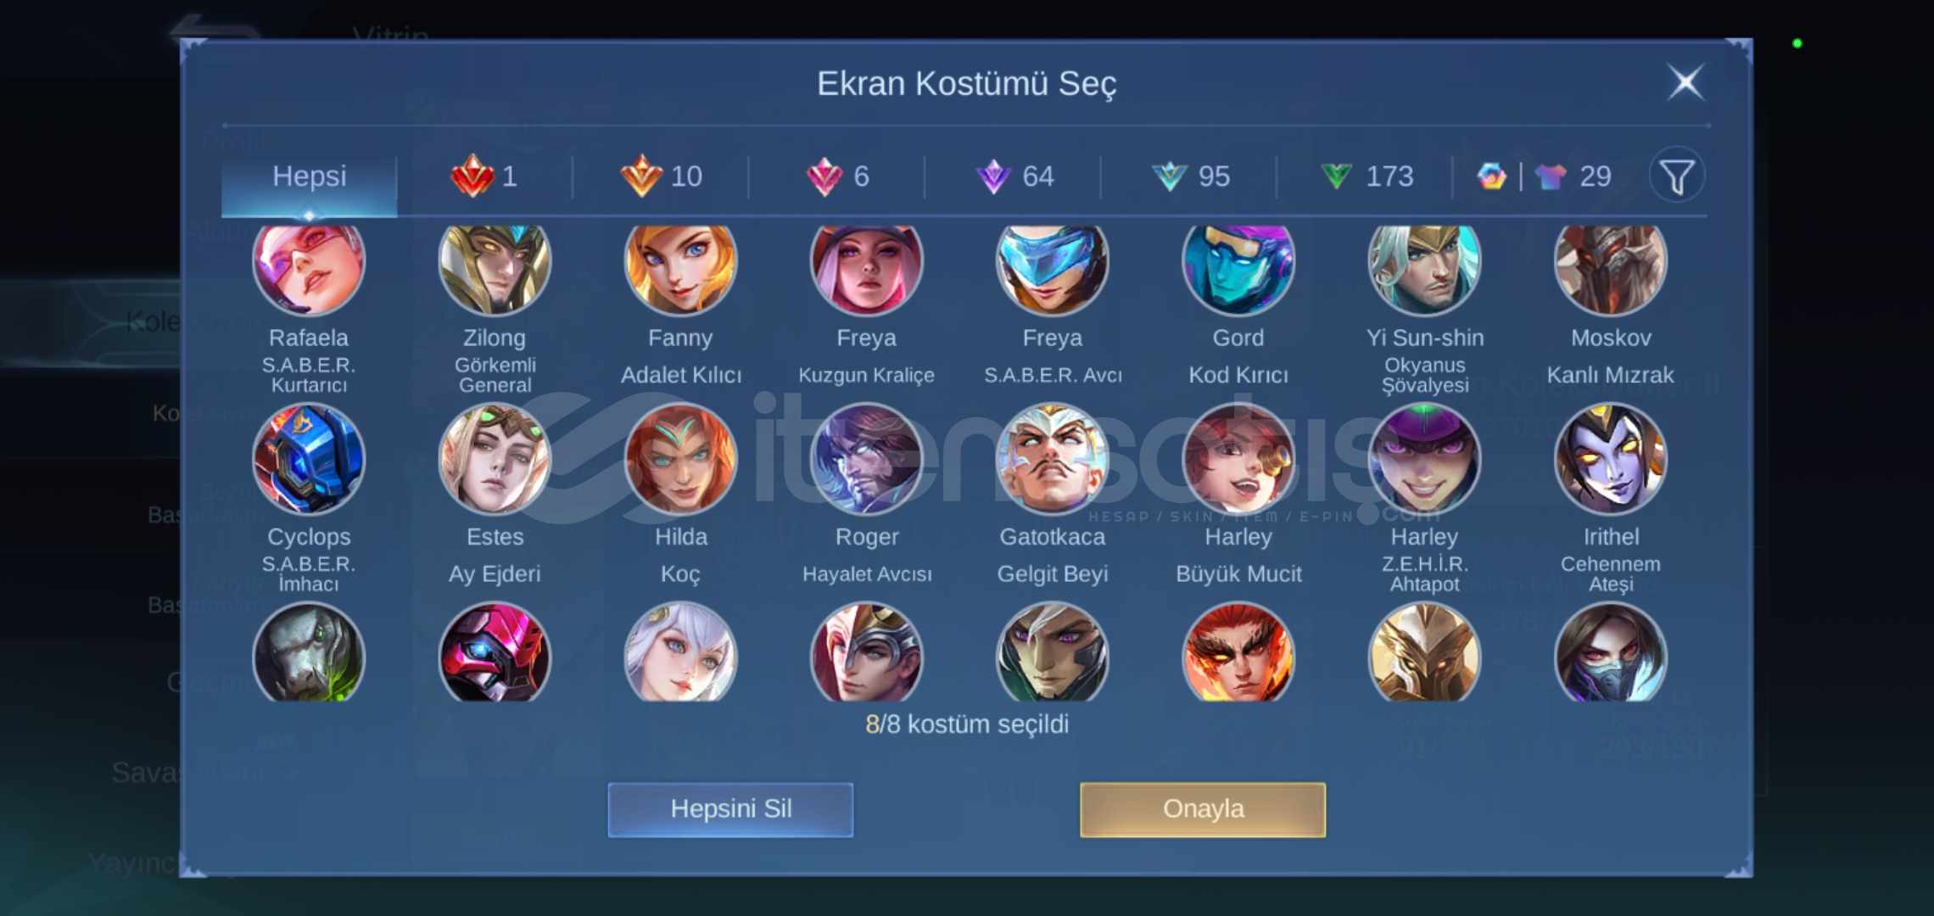Filter by green gem tier with 173 skins
Screen dimensions: 1934x916
(1367, 176)
